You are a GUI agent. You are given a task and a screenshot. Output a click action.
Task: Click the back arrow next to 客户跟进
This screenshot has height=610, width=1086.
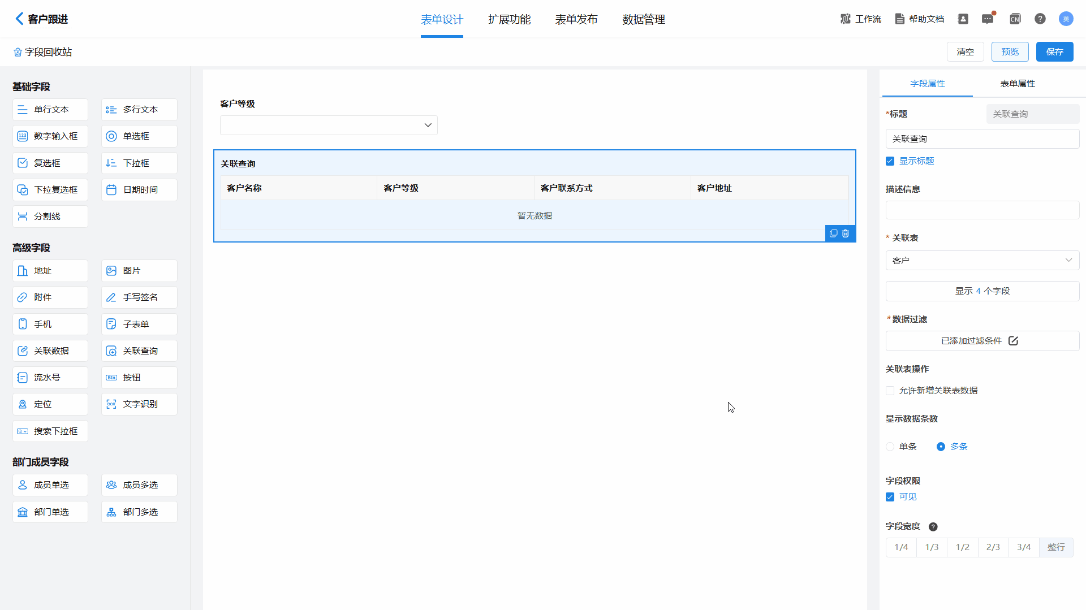19,19
